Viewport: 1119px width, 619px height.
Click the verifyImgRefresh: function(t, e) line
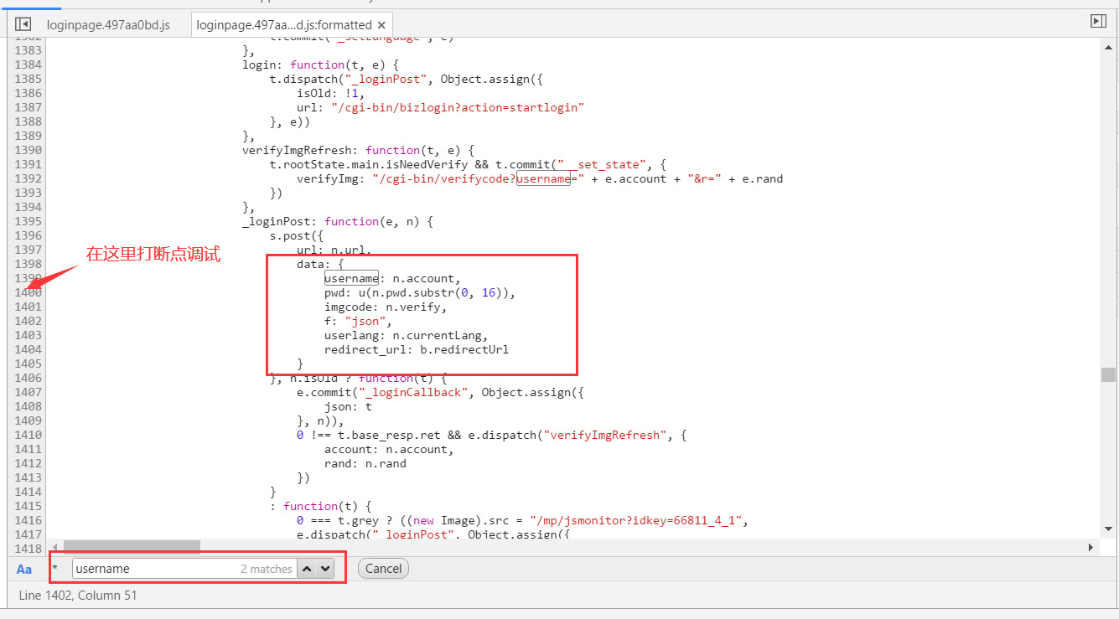pyautogui.click(x=358, y=150)
